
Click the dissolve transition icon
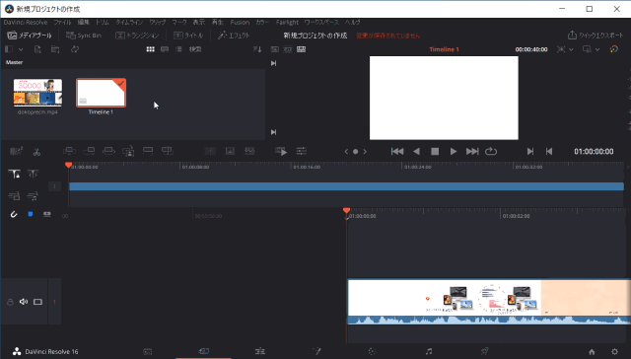click(x=230, y=151)
